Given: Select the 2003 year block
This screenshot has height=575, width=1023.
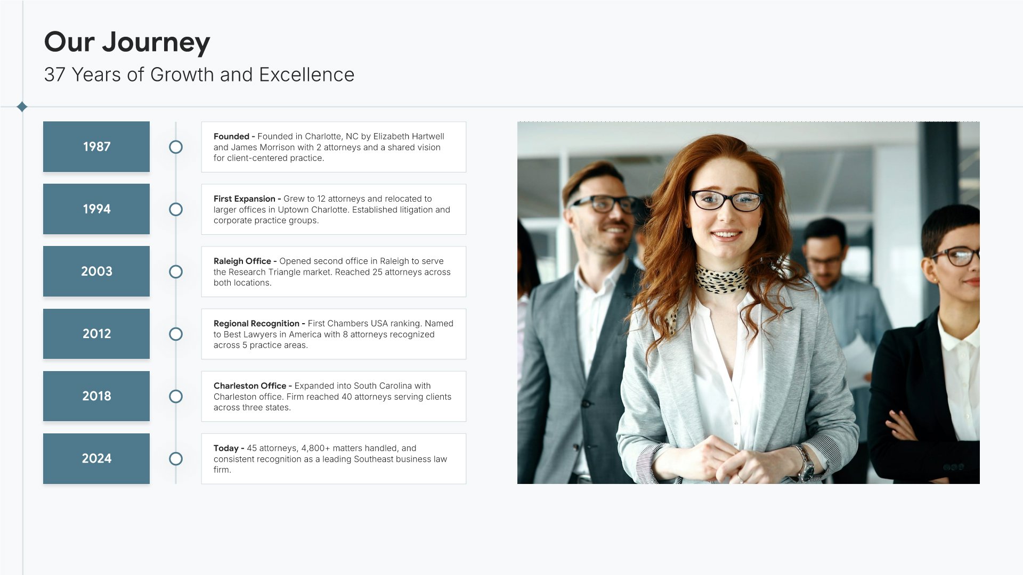Looking at the screenshot, I should pos(96,271).
